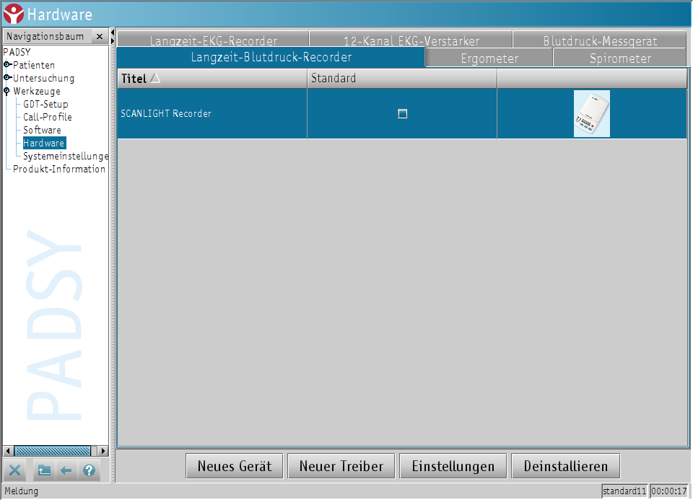
Task: Open the Spirometer tab
Action: [x=620, y=58]
